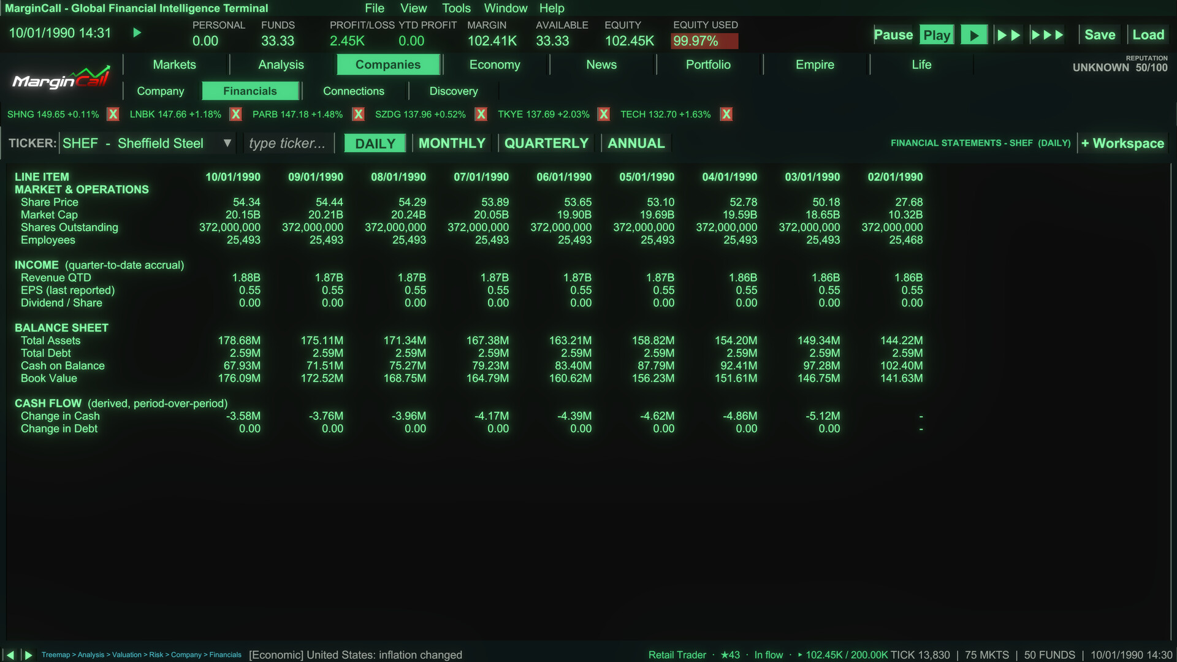Open the News tab
Screen dimensions: 1177x662
[601, 64]
